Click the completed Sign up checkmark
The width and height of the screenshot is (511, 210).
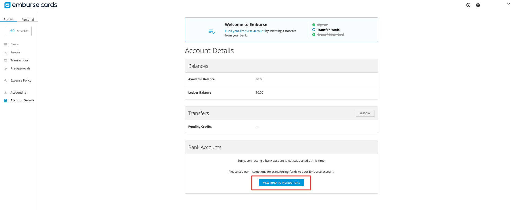(314, 25)
